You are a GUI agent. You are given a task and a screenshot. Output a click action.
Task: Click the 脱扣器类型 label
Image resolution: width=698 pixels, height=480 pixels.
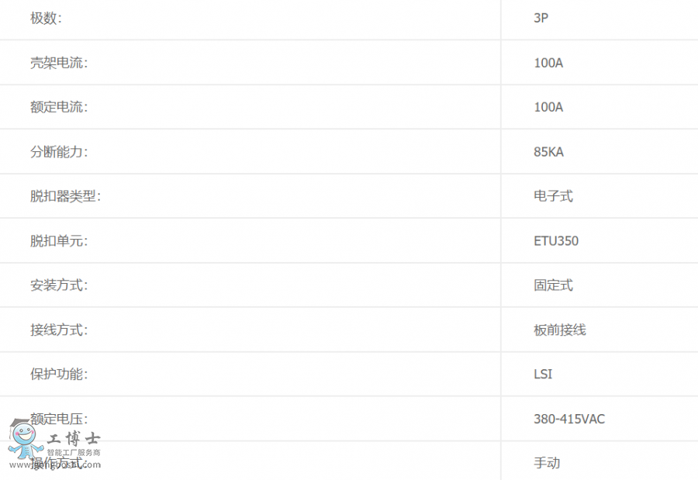65,196
